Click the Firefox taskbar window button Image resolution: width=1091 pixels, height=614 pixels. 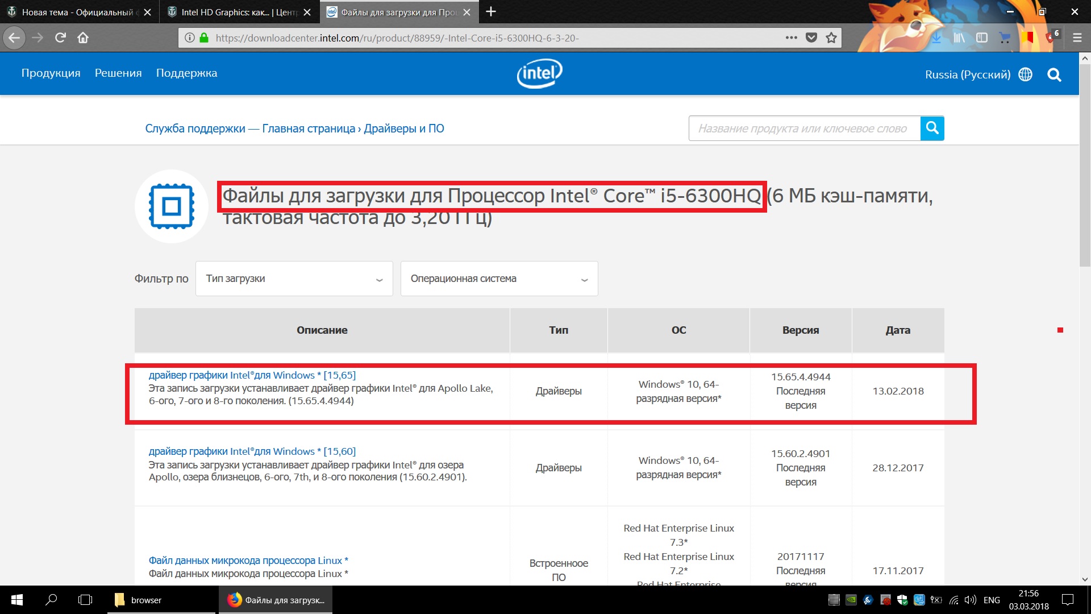click(x=276, y=600)
